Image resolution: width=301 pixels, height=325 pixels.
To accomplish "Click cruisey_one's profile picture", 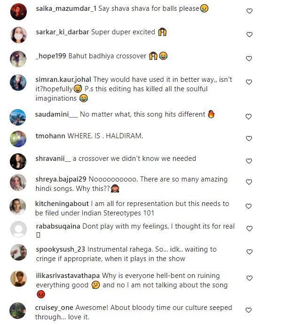I will point(18,310).
